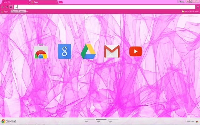The width and height of the screenshot is (200, 125).
Task: Go back with the back arrow
Action: click(2, 7)
